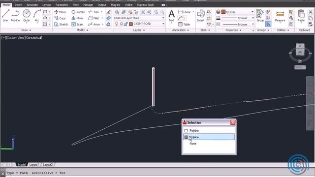The image size is (315, 177).
Task: Use the Scale tool
Action: click(x=77, y=24)
